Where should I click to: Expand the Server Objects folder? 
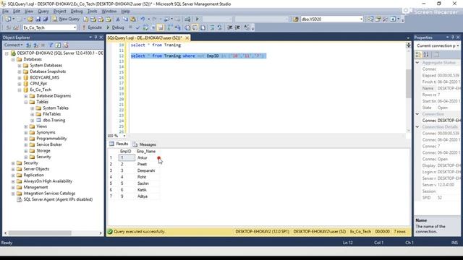tap(13, 169)
